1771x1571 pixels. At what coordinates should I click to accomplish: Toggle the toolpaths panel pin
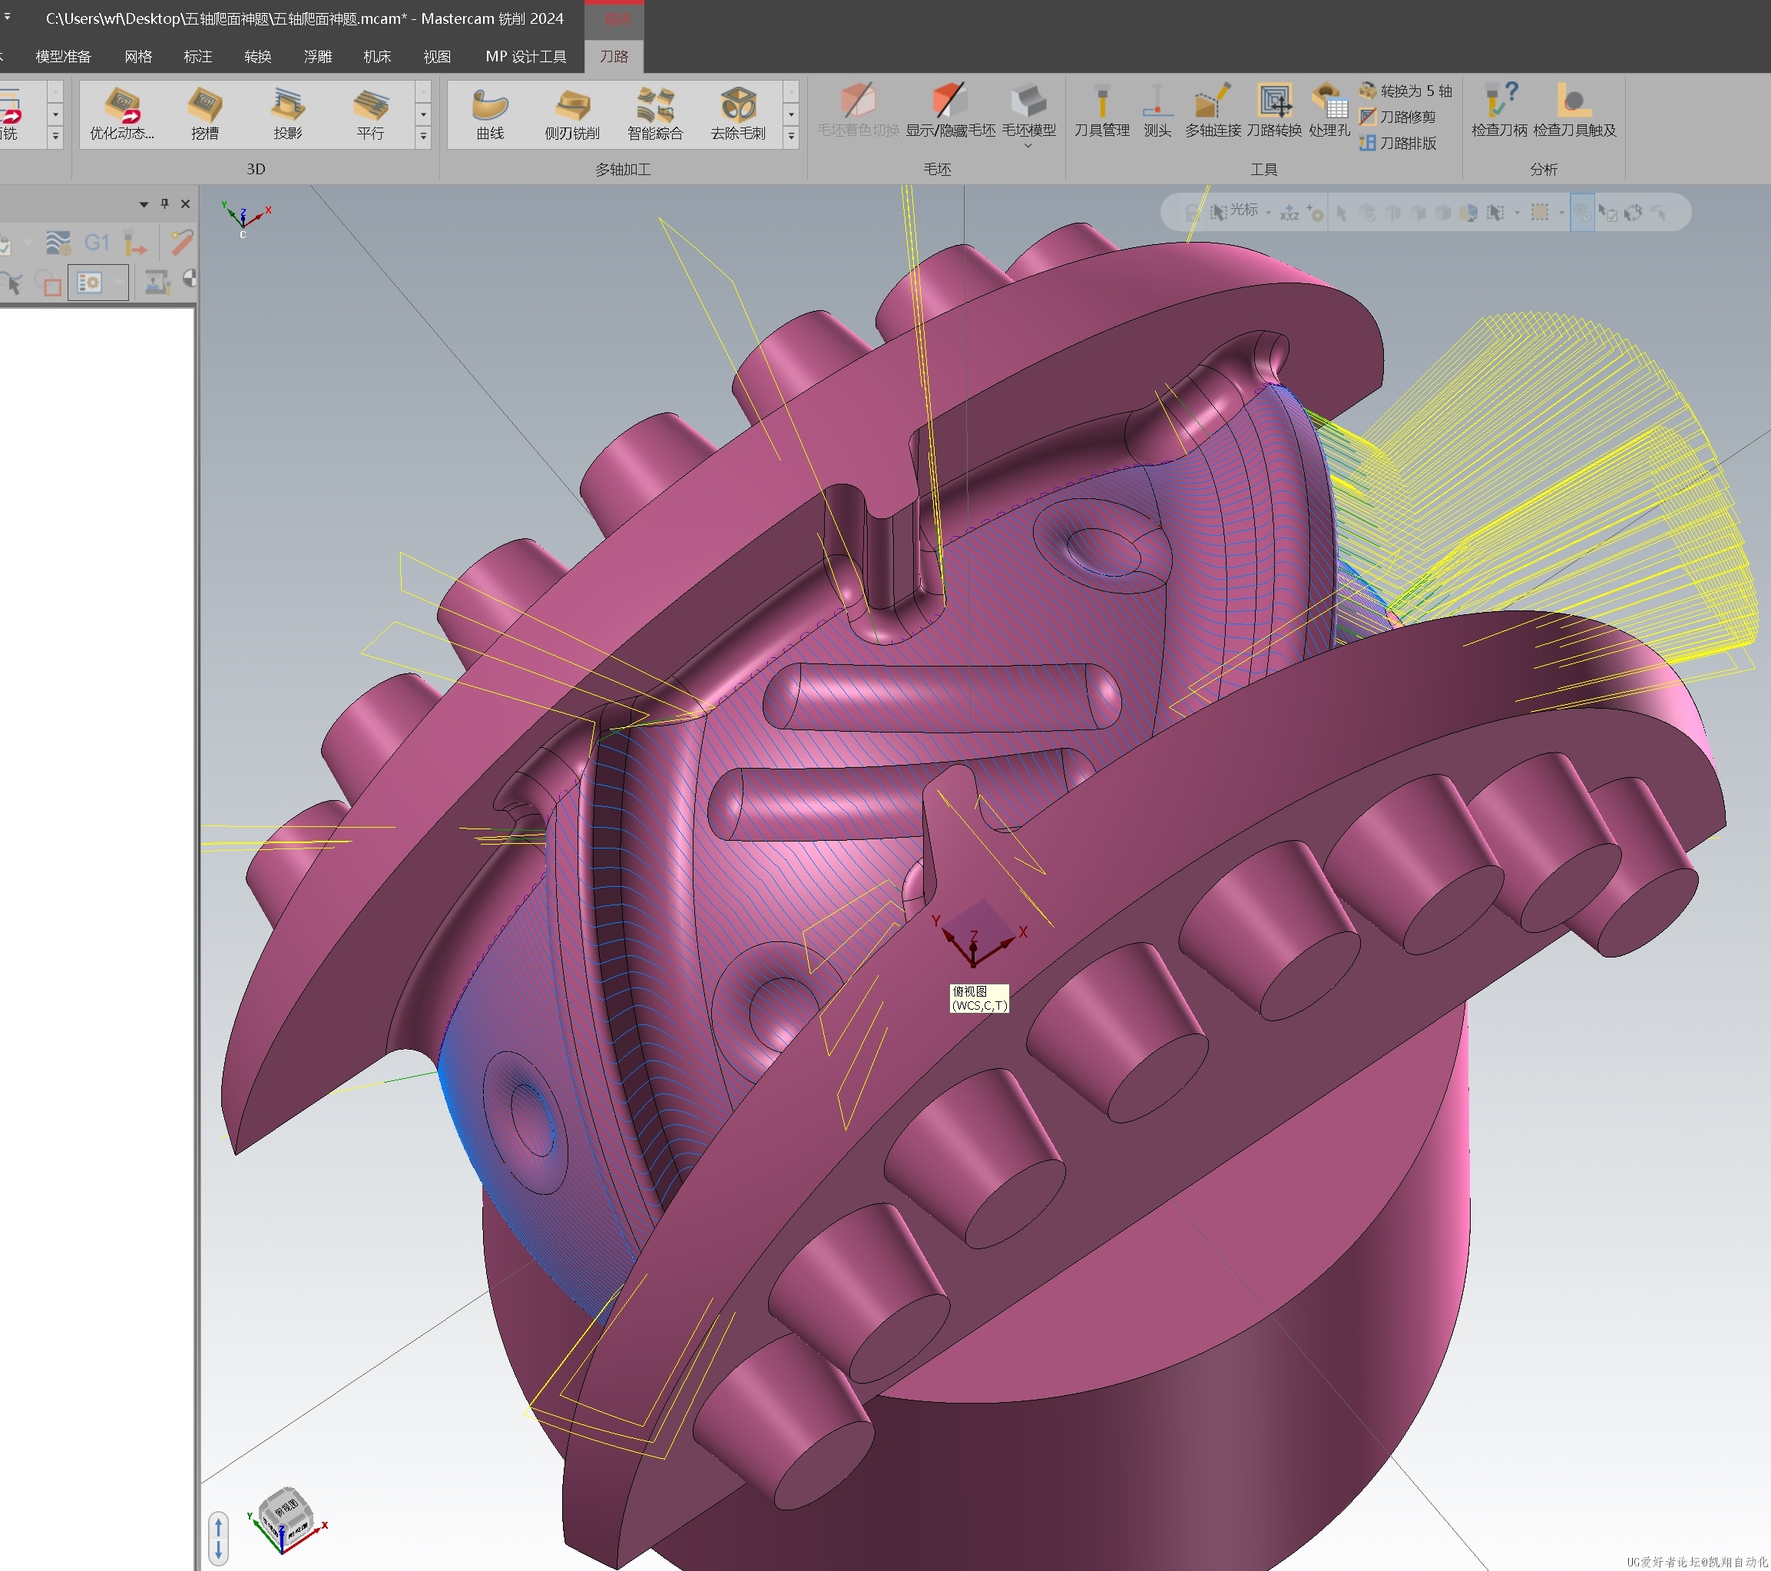pyautogui.click(x=164, y=203)
